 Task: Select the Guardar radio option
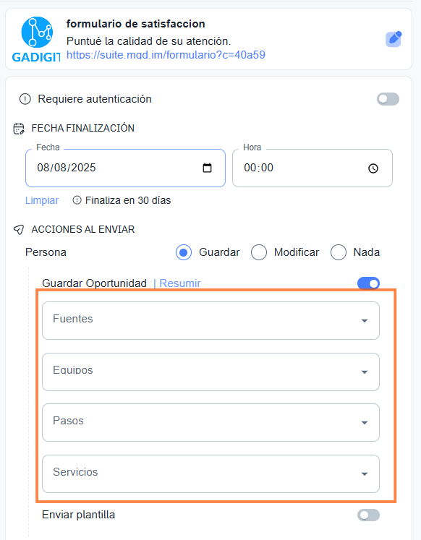click(184, 252)
